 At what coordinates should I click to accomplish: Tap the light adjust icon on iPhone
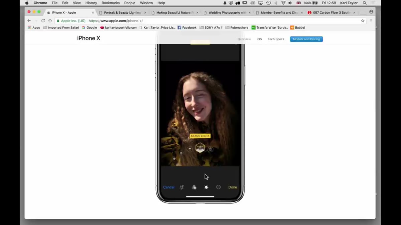[x=206, y=187]
